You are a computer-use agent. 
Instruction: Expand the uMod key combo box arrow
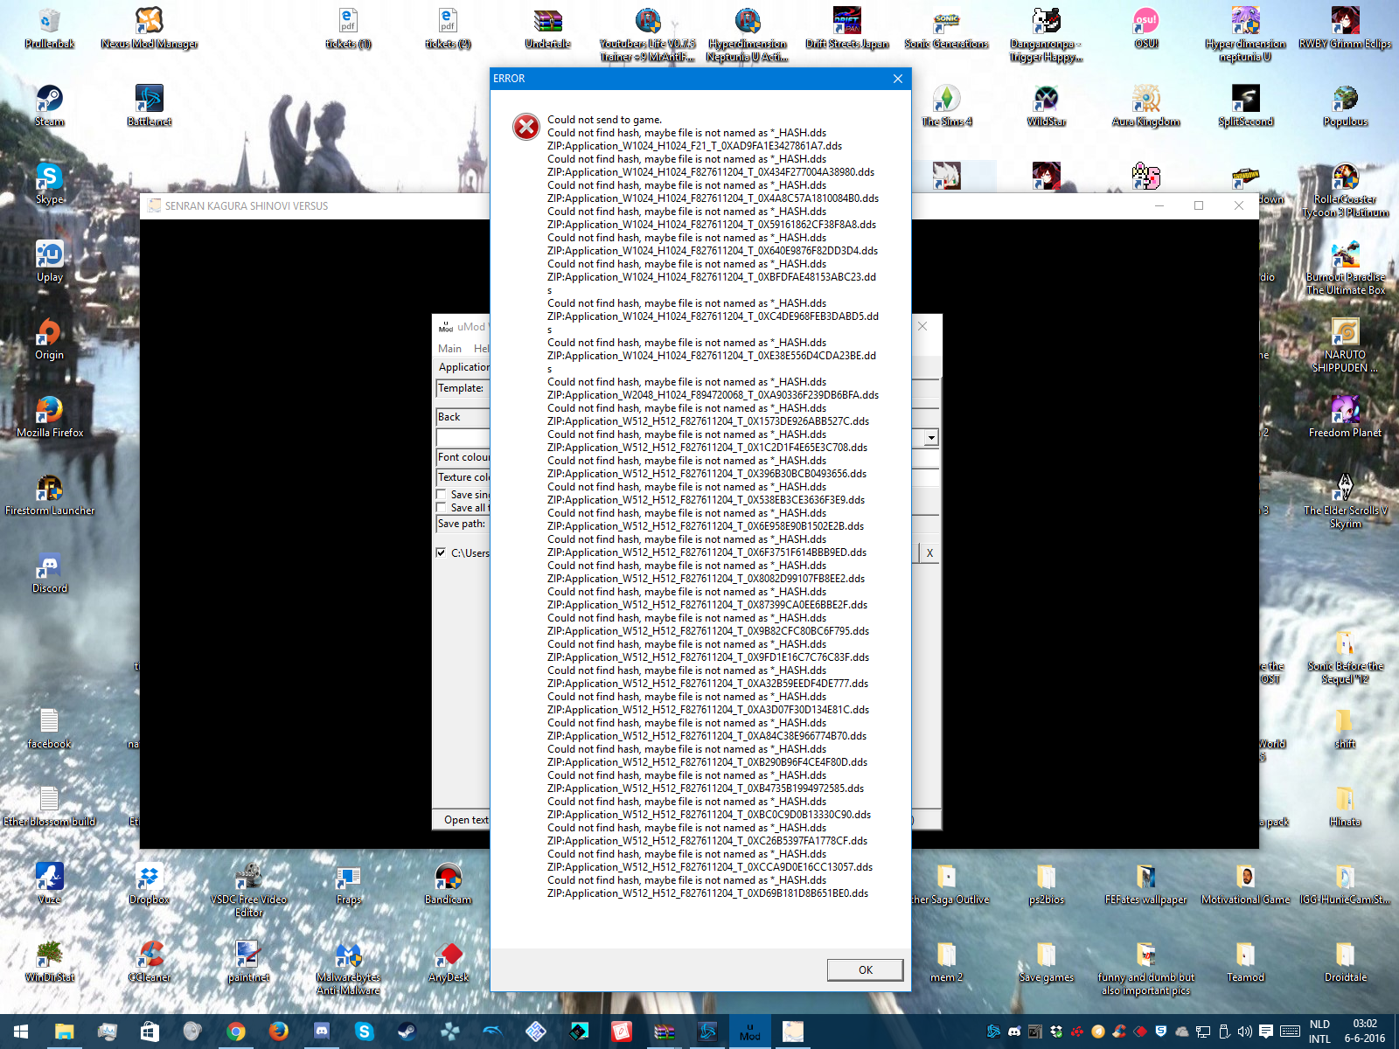tap(931, 438)
